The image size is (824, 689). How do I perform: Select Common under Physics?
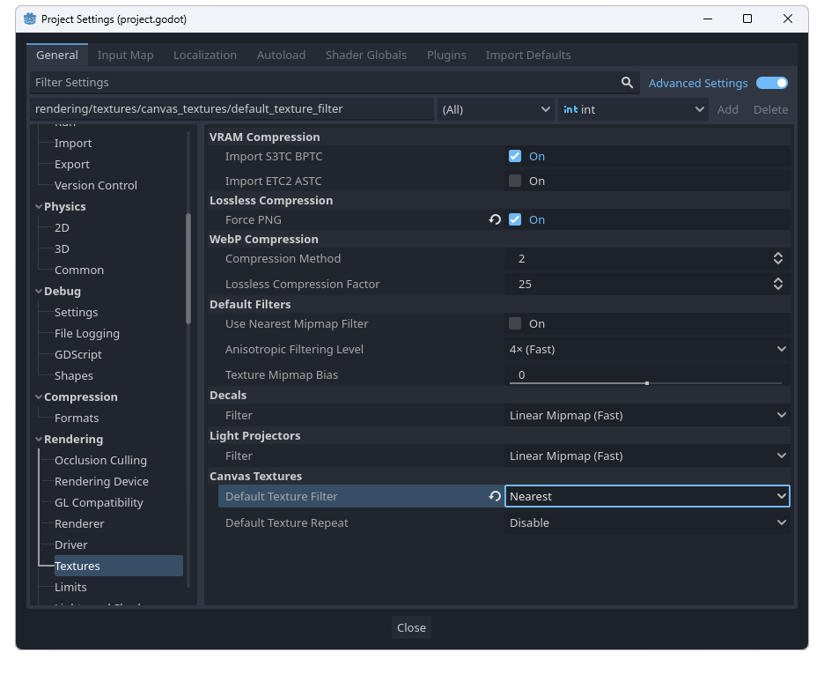pyautogui.click(x=79, y=270)
